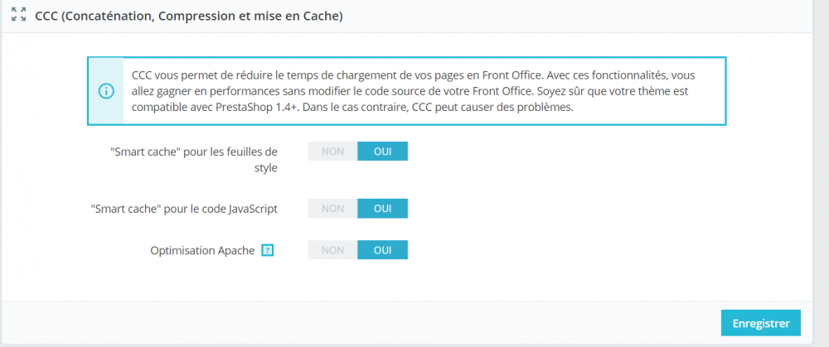Set stylesheet Smart cache to NON
Image resolution: width=829 pixels, height=347 pixels.
tap(332, 151)
